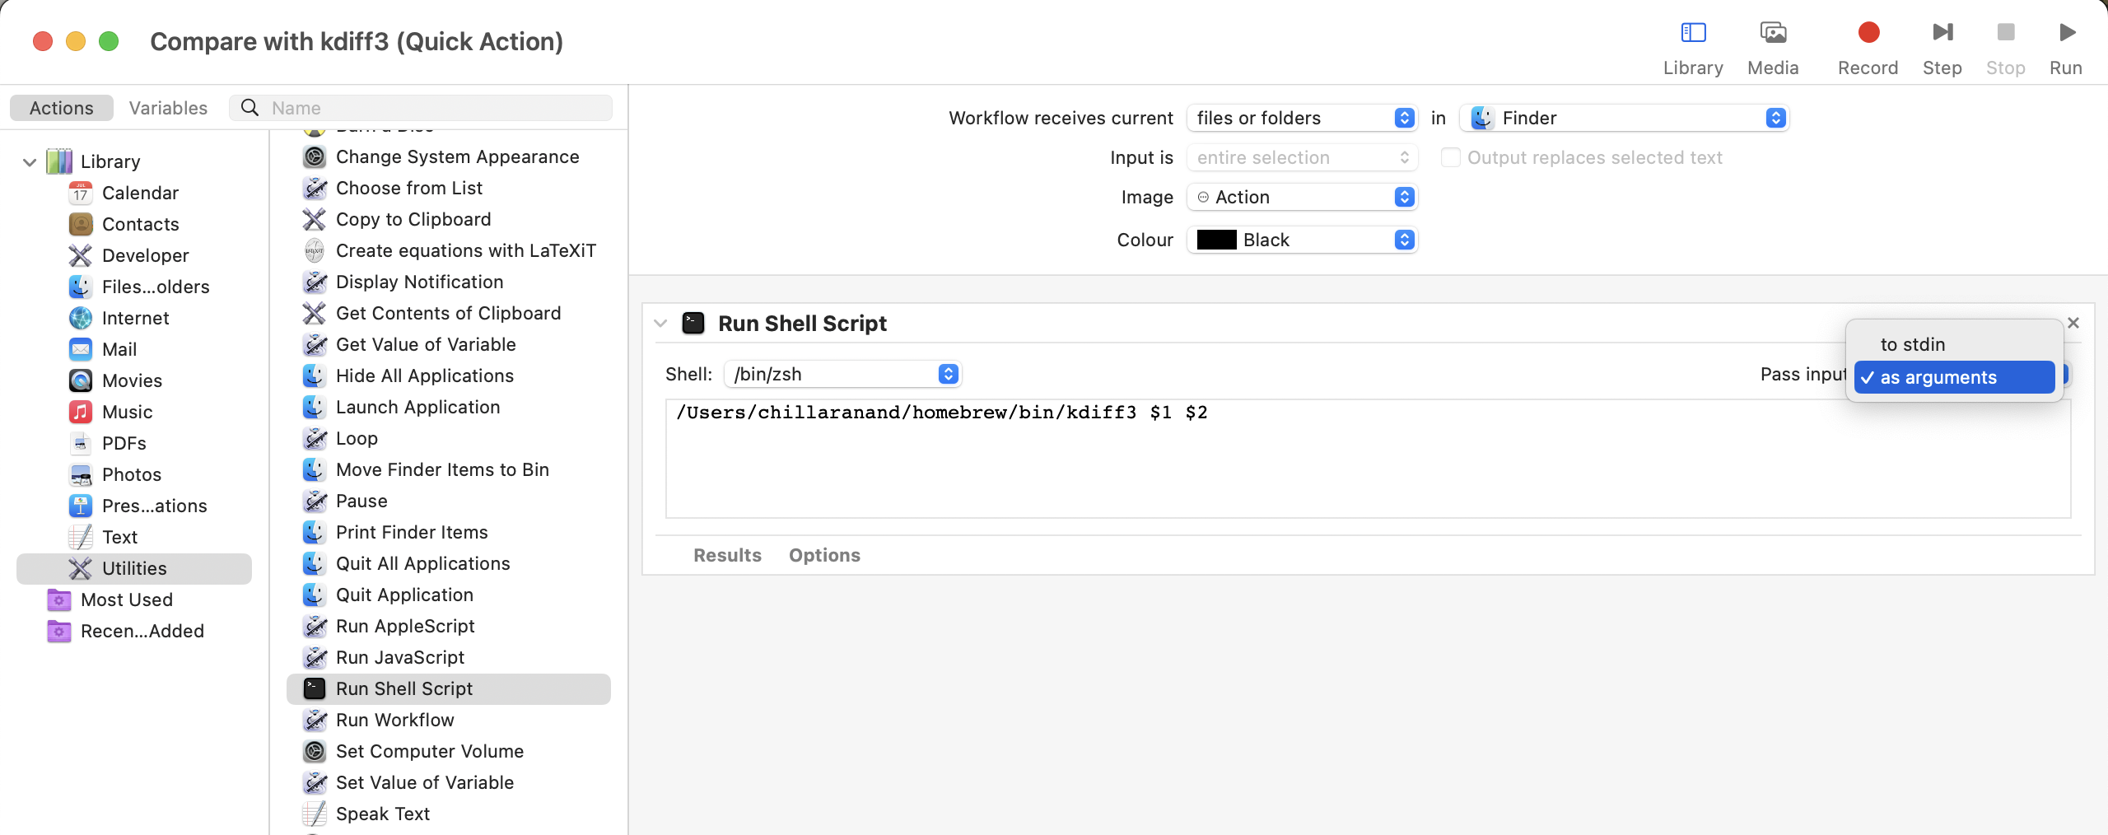Click the Step toolbar icon
This screenshot has height=835, width=2108.
(x=1942, y=33)
